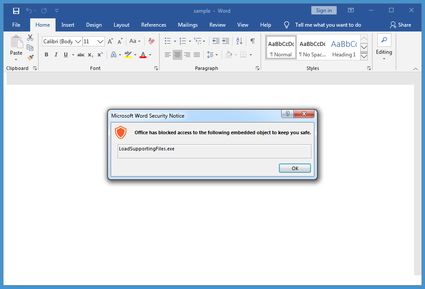Screen dimensions: 425x289
Task: Expand the Styles gallery more arrow
Action: tap(364, 56)
